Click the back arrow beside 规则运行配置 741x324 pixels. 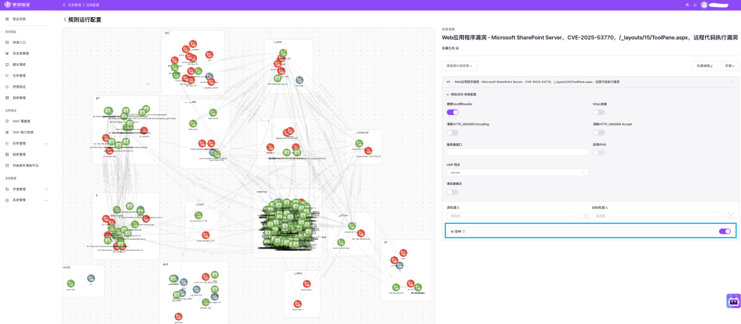click(x=65, y=20)
